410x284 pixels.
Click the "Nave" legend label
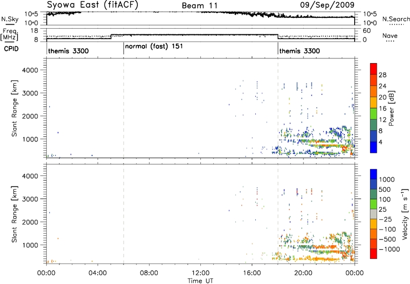pyautogui.click(x=389, y=35)
